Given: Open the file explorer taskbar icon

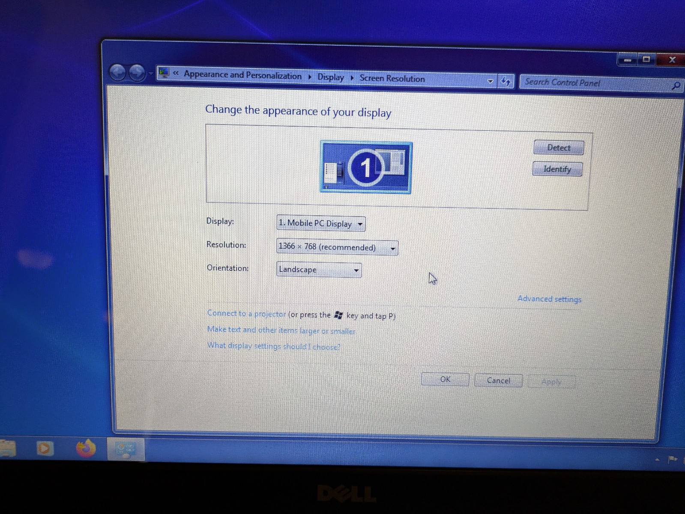Looking at the screenshot, I should tap(8, 449).
